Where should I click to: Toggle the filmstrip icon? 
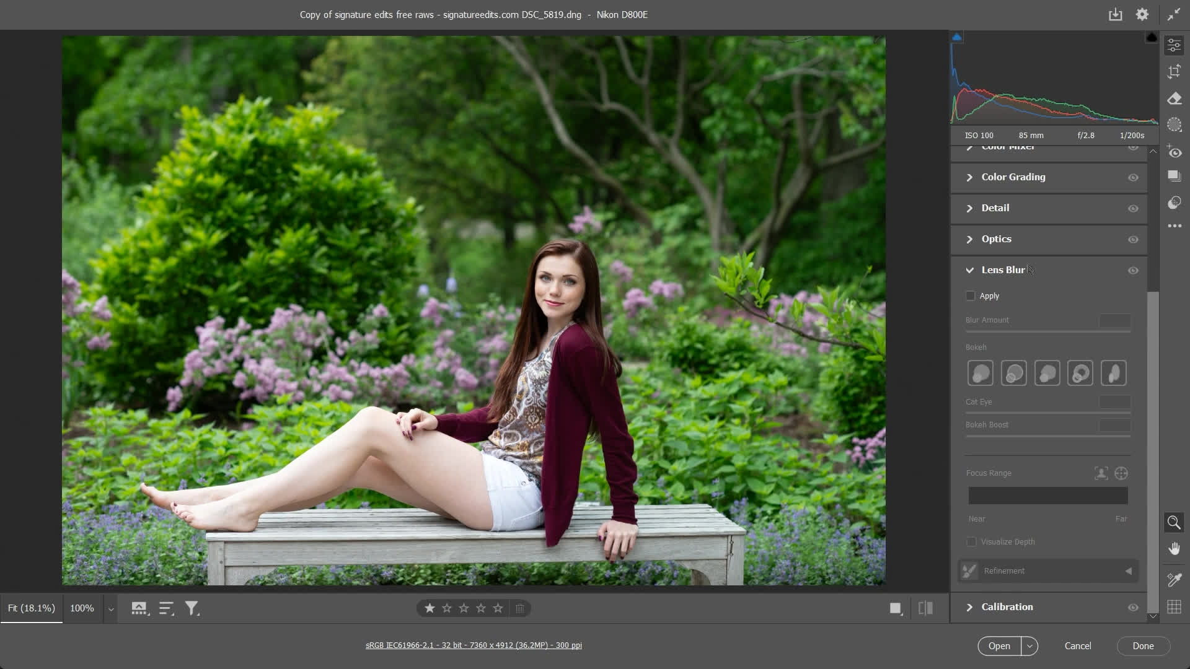[139, 608]
